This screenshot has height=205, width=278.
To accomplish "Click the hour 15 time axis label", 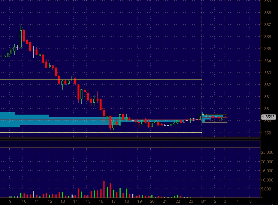I will point(88,201).
